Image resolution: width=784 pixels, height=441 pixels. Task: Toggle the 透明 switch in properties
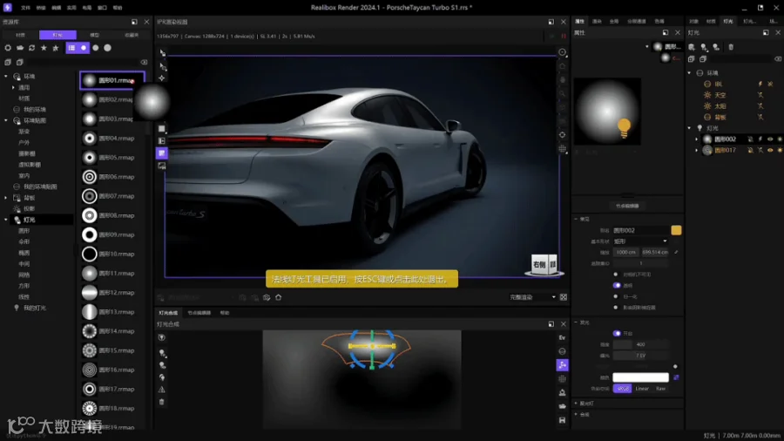click(617, 285)
